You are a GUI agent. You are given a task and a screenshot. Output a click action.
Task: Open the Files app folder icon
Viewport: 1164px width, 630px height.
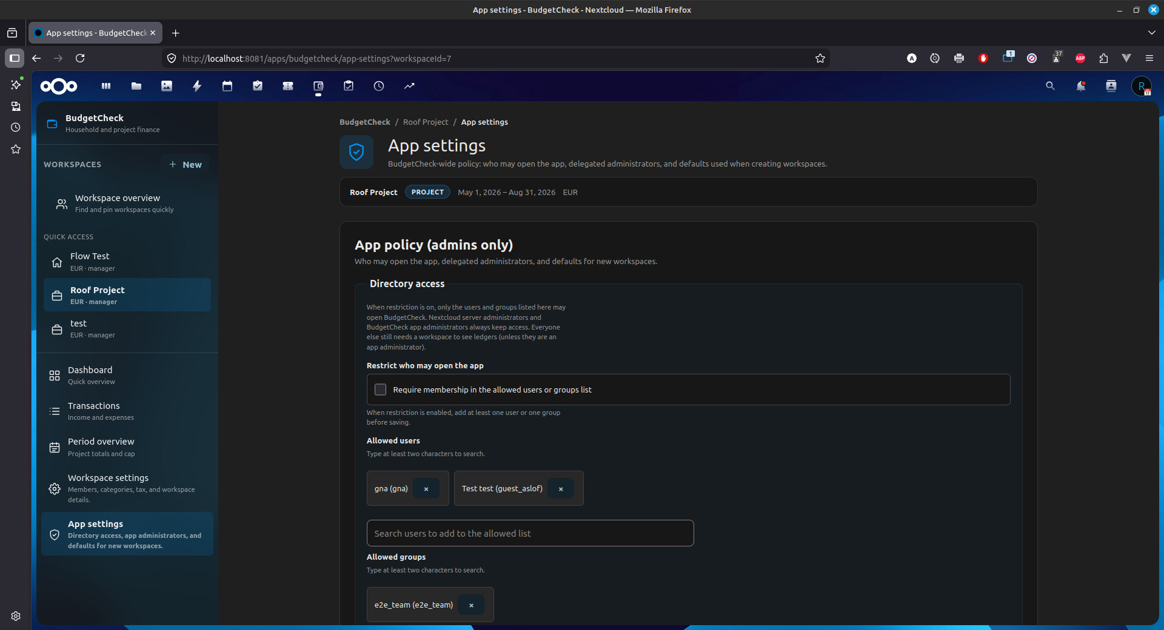pos(136,86)
